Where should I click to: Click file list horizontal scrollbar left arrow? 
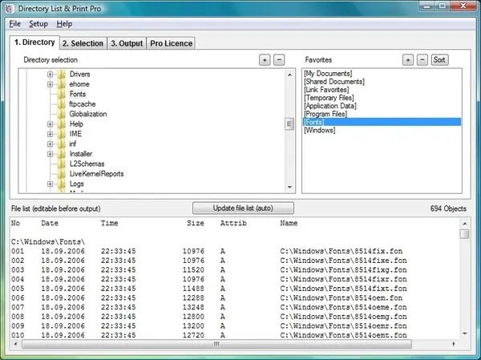[x=16, y=344]
